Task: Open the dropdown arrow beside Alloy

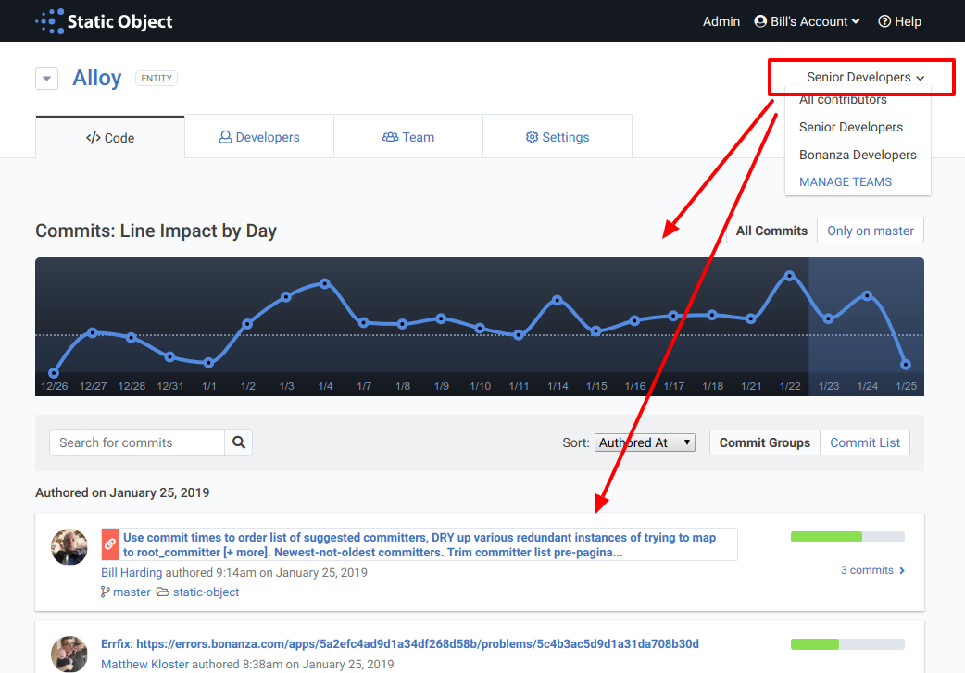Action: pos(47,79)
